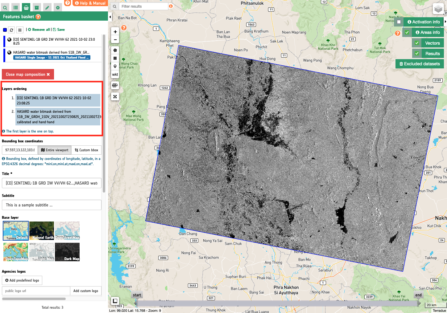The width and height of the screenshot is (447, 313).
Task: Select Light Map base layer thumbnail
Action: 42,252
